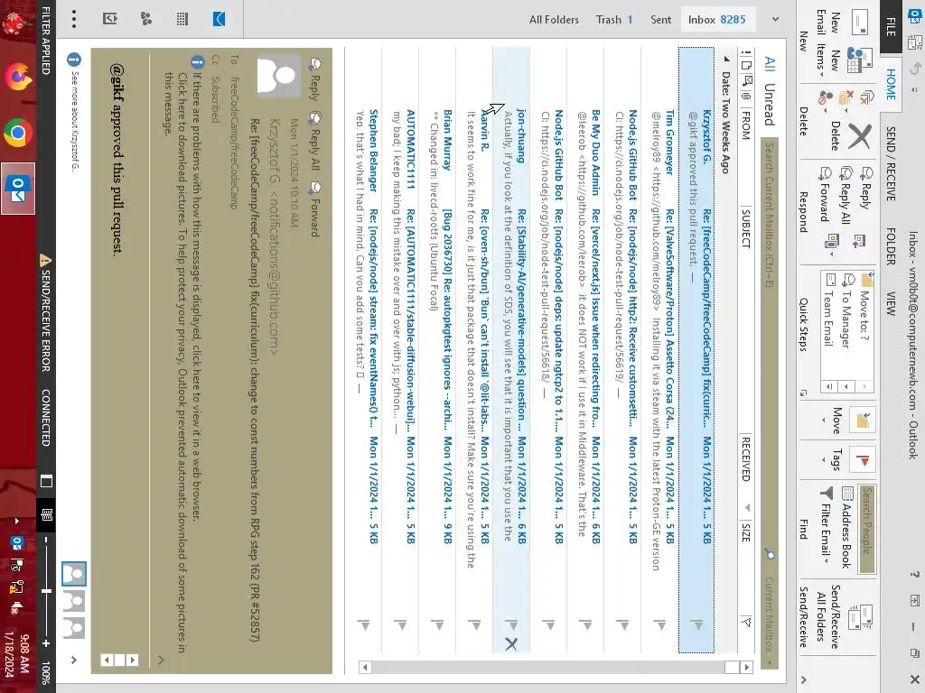
Task: Open the Trash folder
Action: tap(614, 20)
